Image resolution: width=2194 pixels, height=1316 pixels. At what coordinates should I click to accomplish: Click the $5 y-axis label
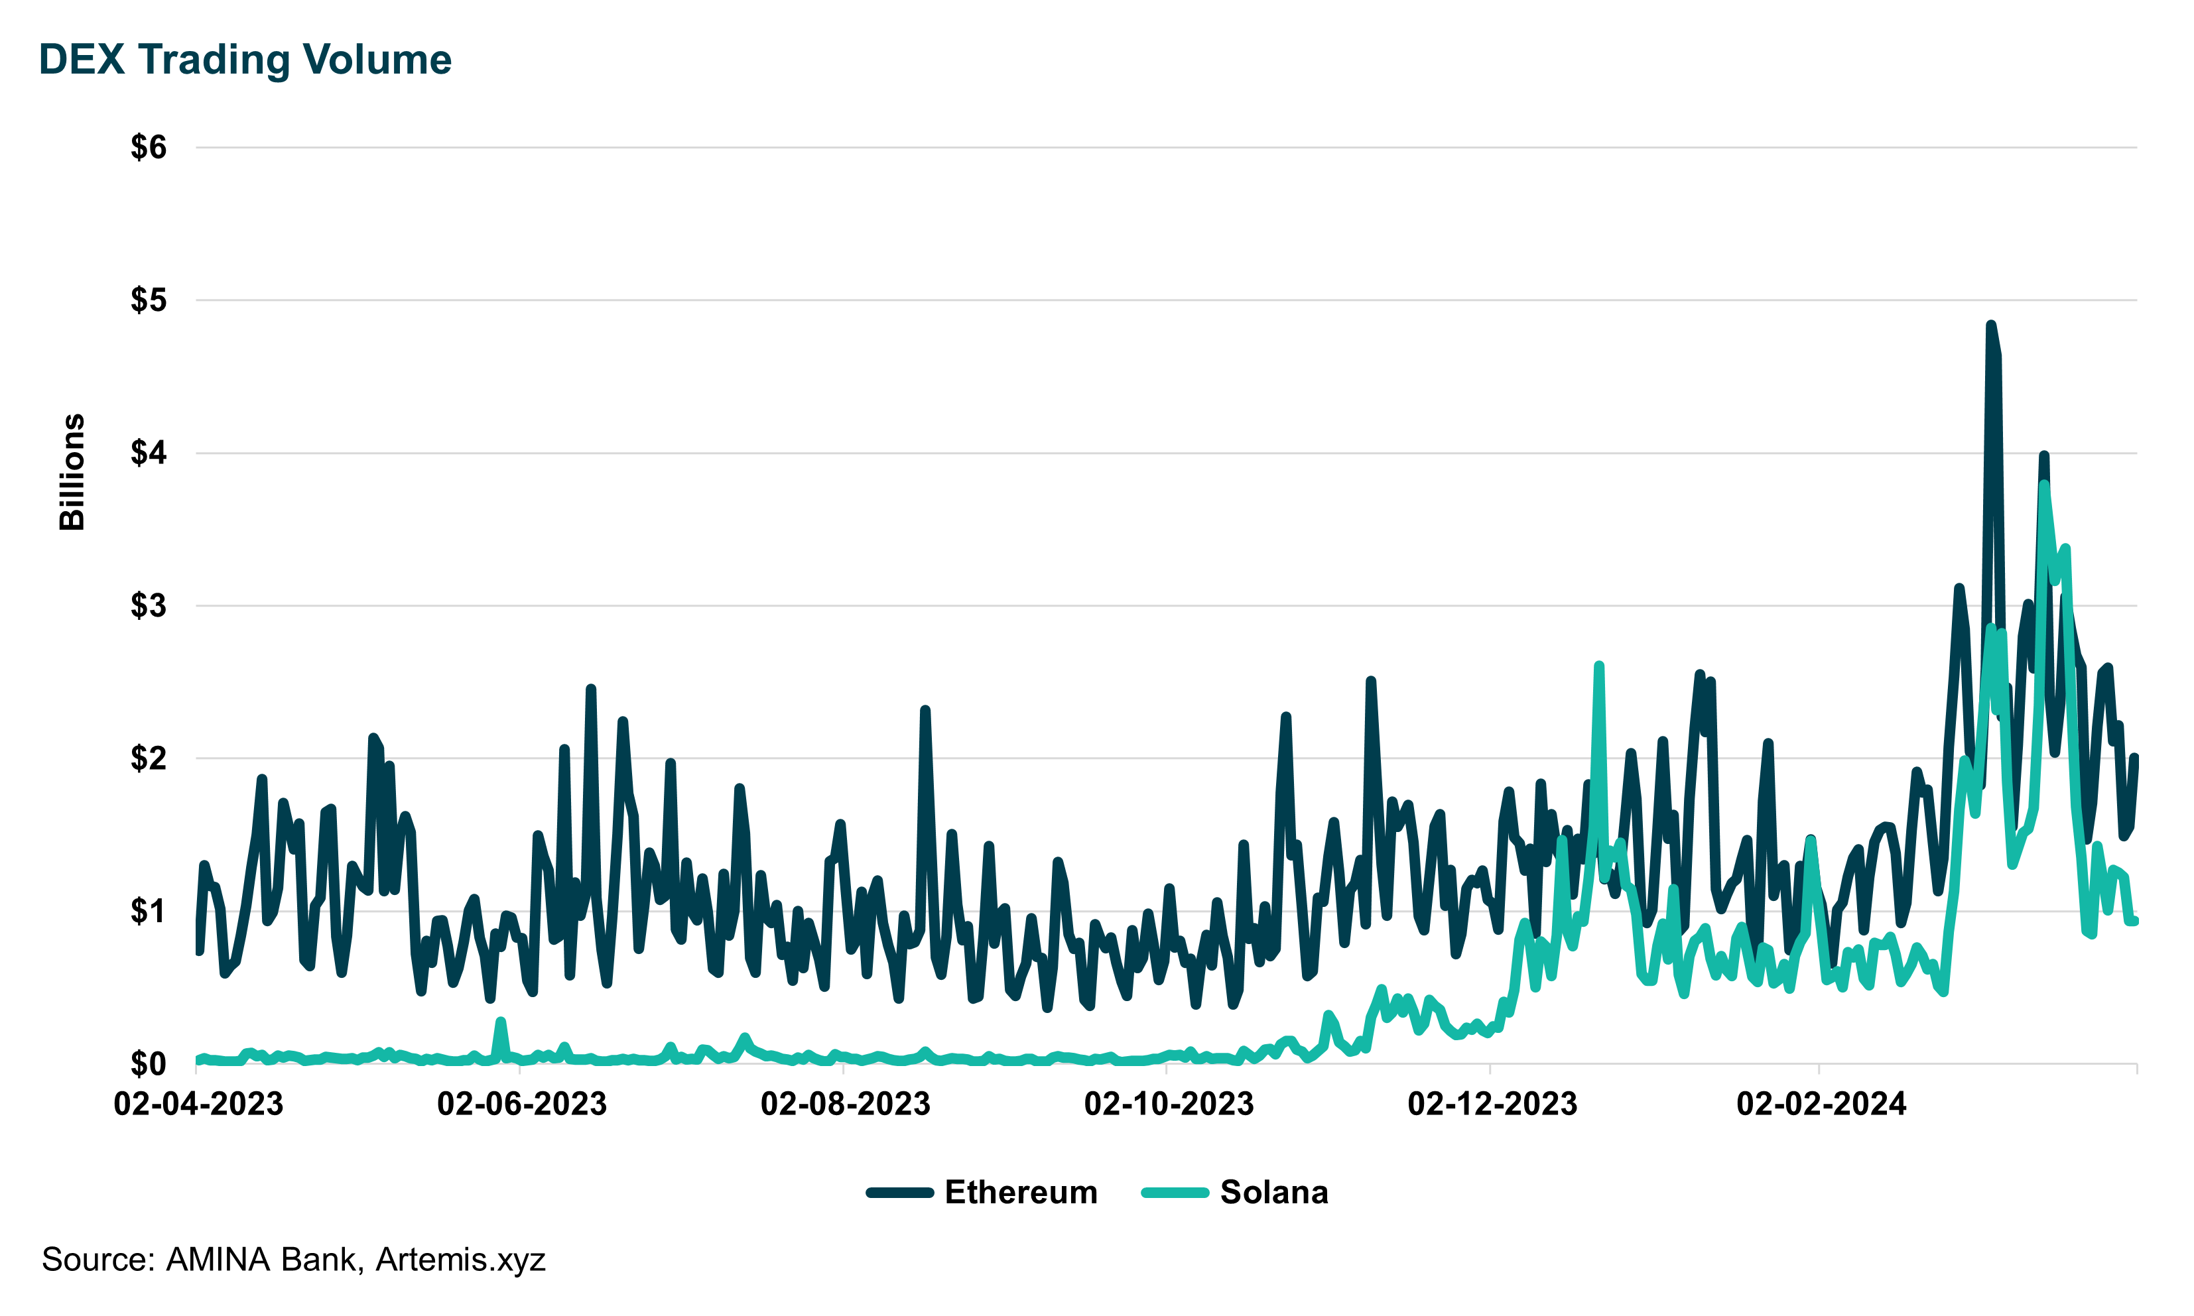[x=148, y=300]
